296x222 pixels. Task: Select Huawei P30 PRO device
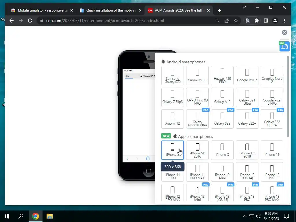222,76
